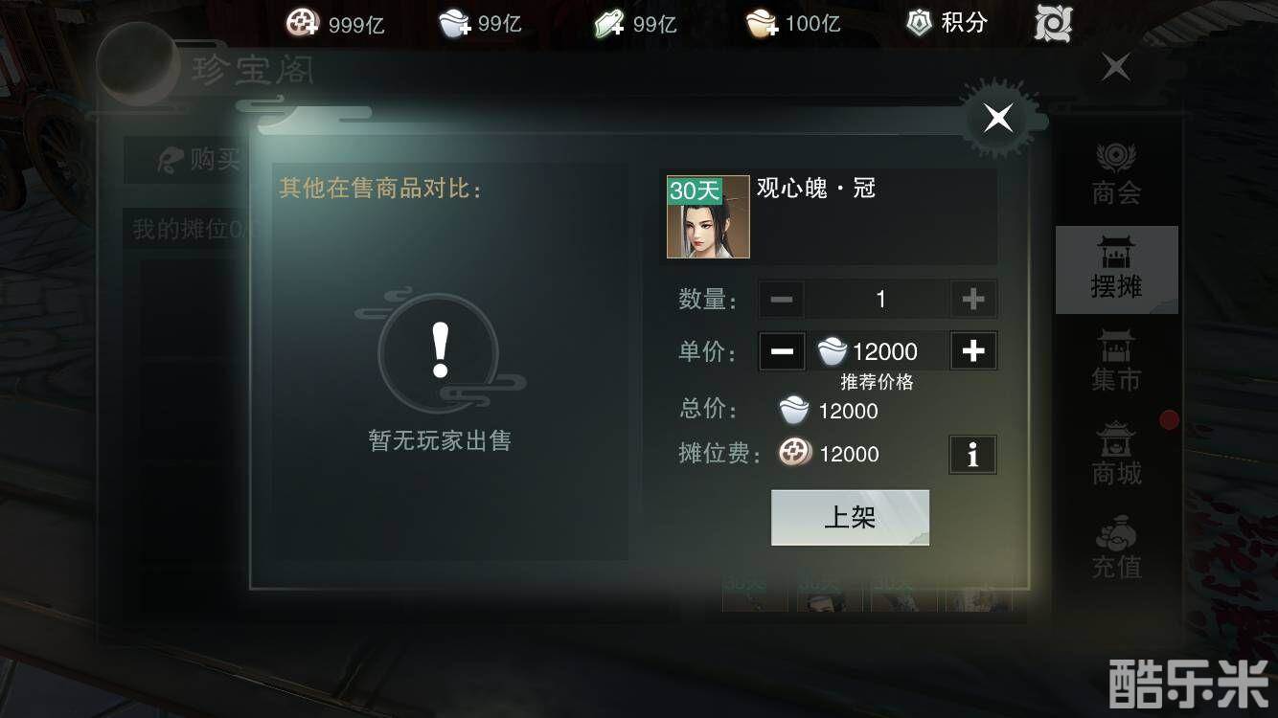Click the 上架 list item button
This screenshot has width=1278, height=718.
pos(850,518)
